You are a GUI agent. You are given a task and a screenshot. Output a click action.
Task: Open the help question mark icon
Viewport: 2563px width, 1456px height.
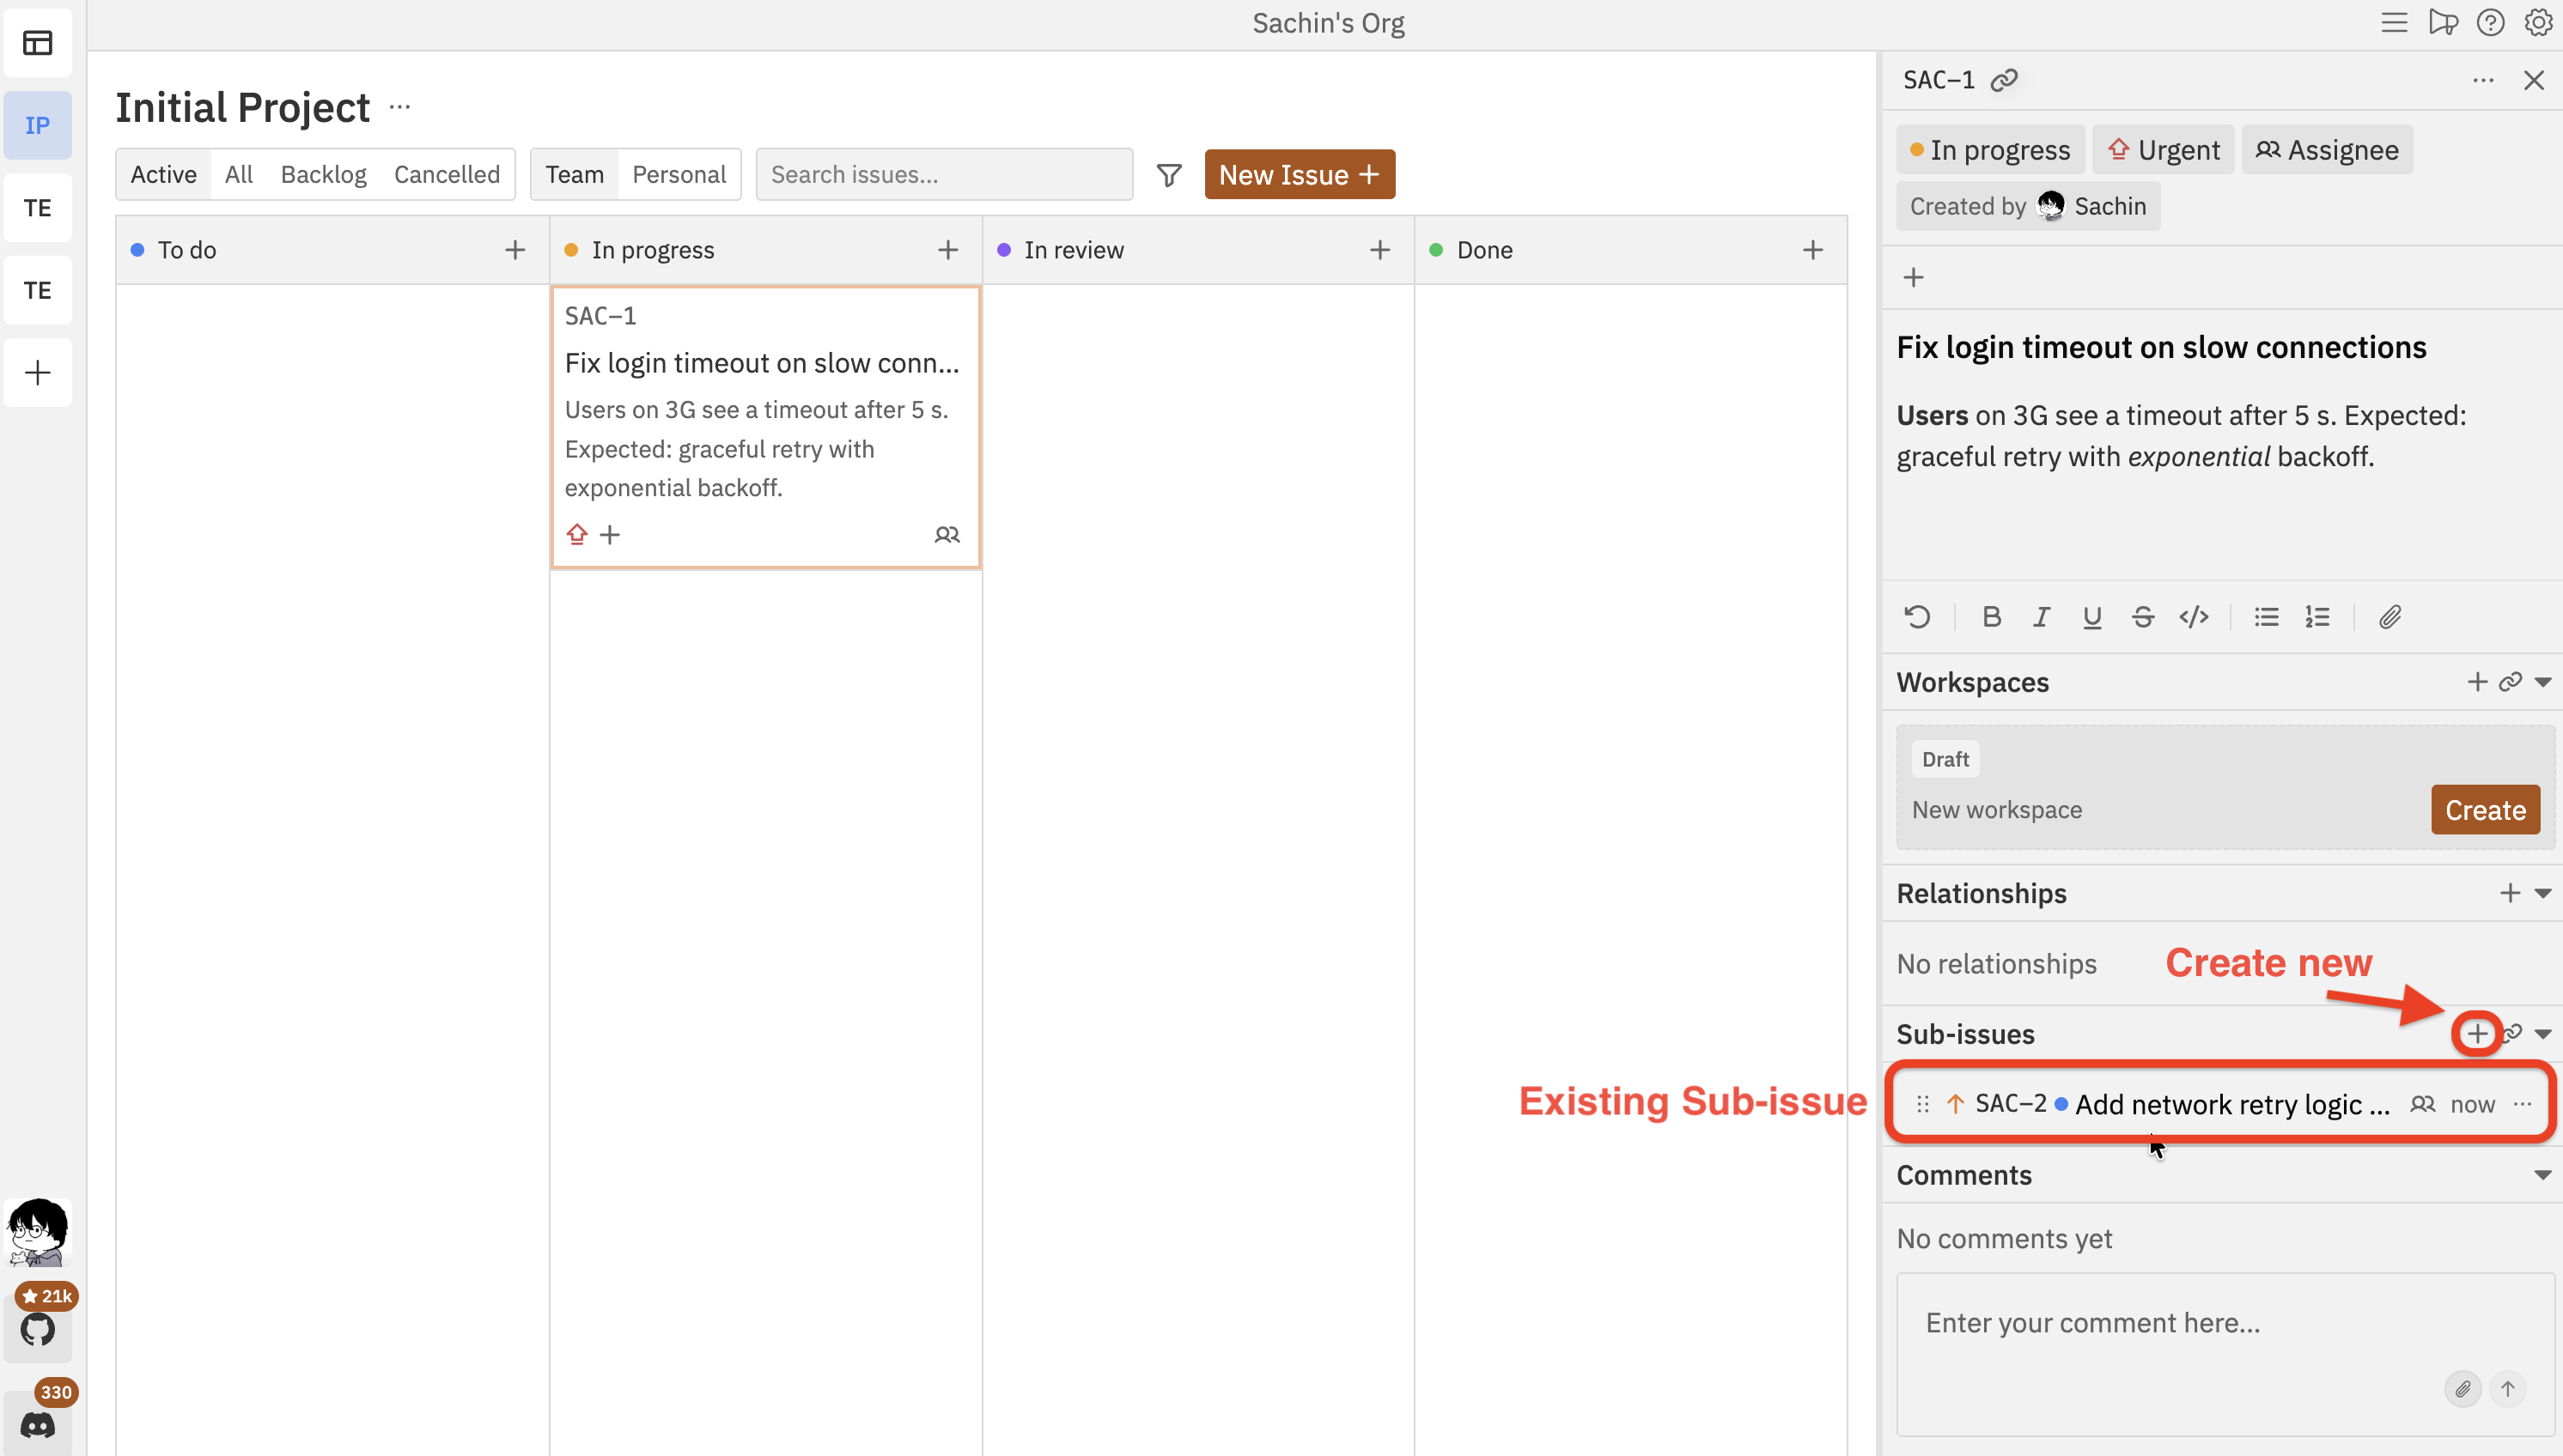coord(2490,22)
